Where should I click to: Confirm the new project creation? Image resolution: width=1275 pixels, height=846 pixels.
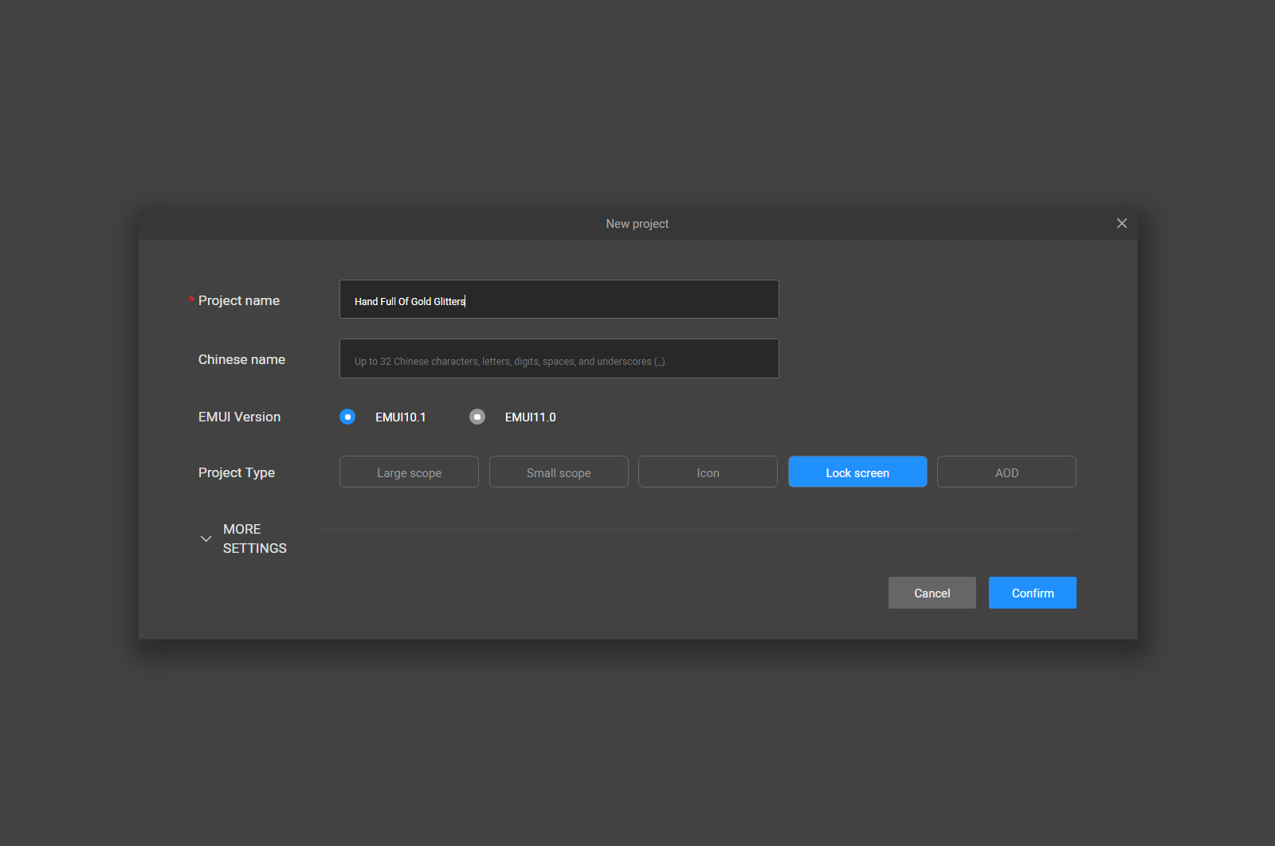click(x=1032, y=593)
